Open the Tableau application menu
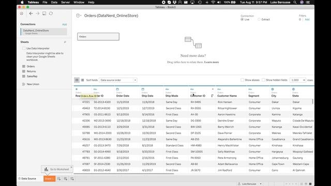The height and width of the screenshot is (186, 331). 33,2
